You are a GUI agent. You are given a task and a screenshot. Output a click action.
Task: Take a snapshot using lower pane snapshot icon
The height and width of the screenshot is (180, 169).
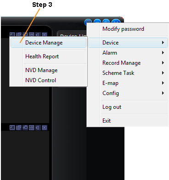point(32,127)
